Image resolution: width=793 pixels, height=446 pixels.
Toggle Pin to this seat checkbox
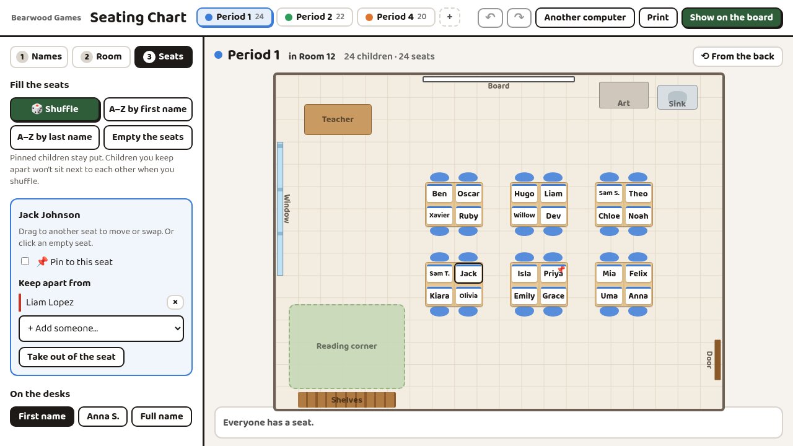25,261
